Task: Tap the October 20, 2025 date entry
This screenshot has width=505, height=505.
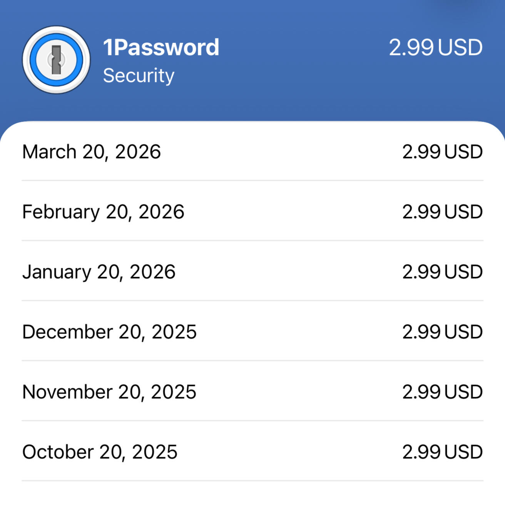Action: pos(100,452)
